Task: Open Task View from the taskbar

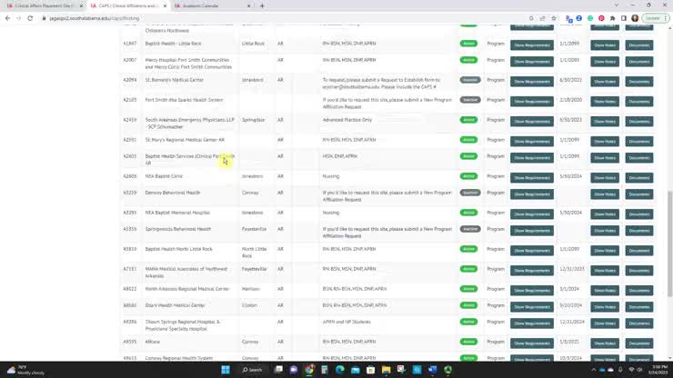Action: point(278,370)
